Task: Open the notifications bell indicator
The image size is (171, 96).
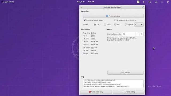Action: pos(162,2)
